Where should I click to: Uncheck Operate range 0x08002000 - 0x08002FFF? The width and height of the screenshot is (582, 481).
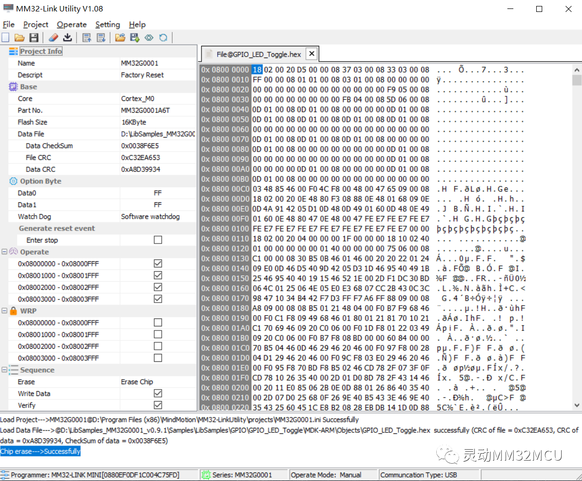point(158,287)
